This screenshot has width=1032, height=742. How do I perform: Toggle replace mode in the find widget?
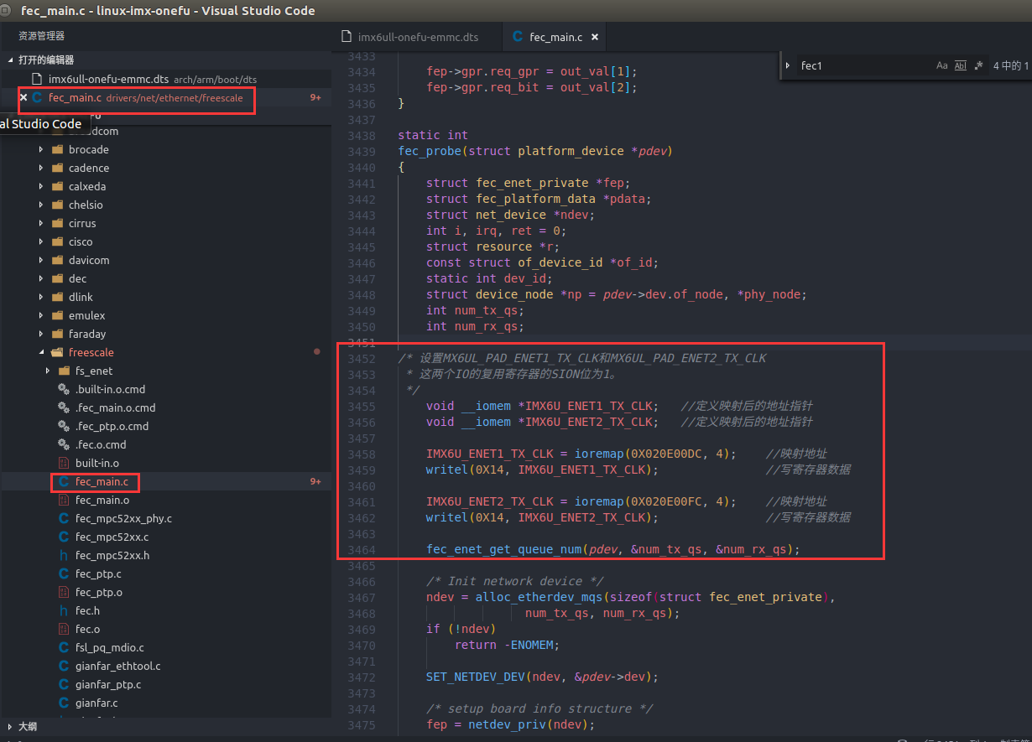(787, 65)
